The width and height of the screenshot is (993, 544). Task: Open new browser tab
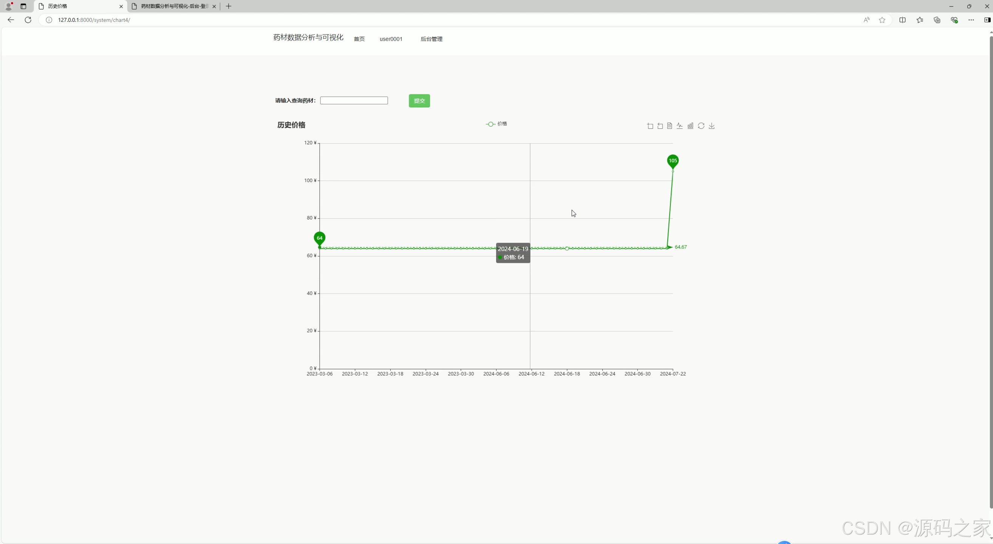coord(229,6)
